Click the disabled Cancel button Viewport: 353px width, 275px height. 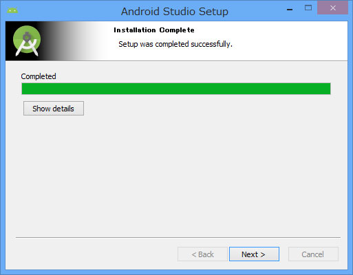coord(313,254)
